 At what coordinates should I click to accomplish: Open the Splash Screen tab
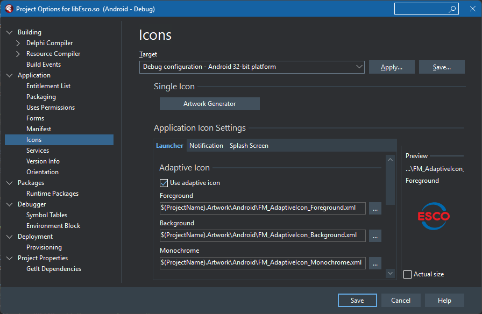click(249, 146)
